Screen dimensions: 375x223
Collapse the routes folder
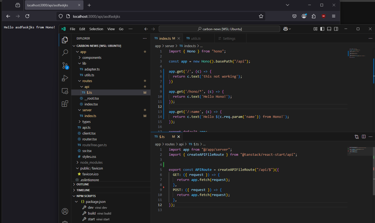point(80,81)
